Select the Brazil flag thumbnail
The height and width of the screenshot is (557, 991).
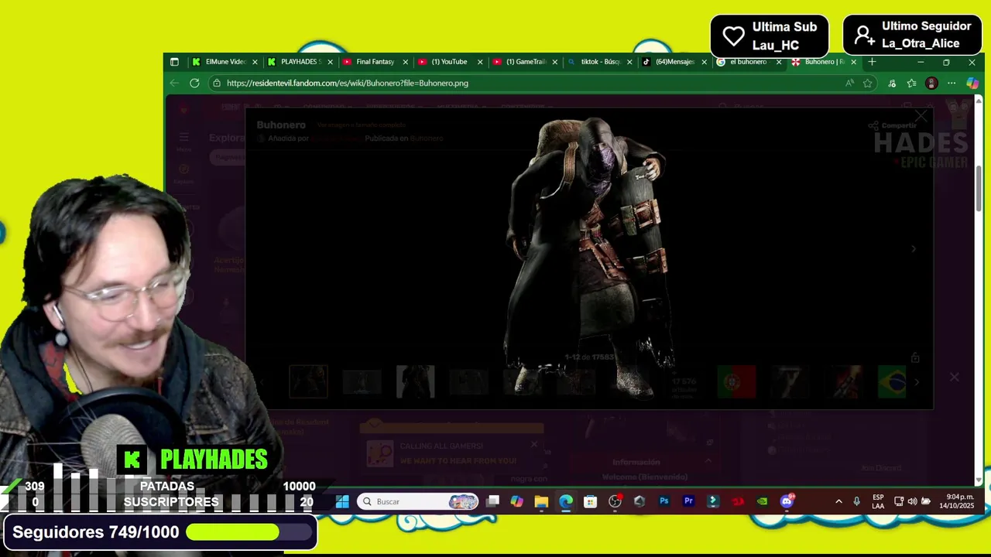892,381
